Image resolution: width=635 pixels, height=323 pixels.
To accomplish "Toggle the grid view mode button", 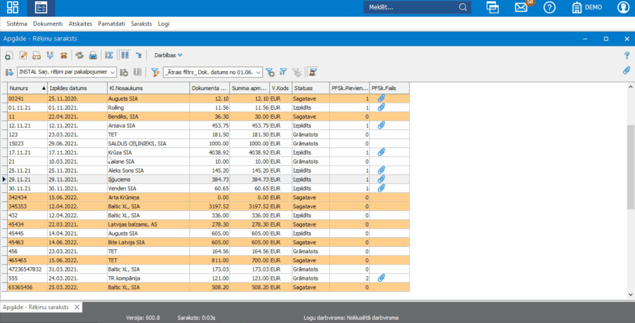I will tap(125, 55).
